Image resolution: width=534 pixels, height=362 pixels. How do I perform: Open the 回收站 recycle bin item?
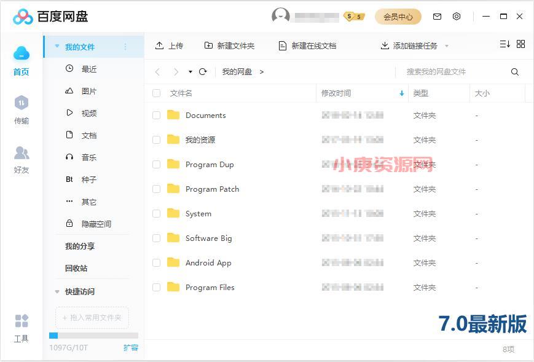tap(76, 269)
